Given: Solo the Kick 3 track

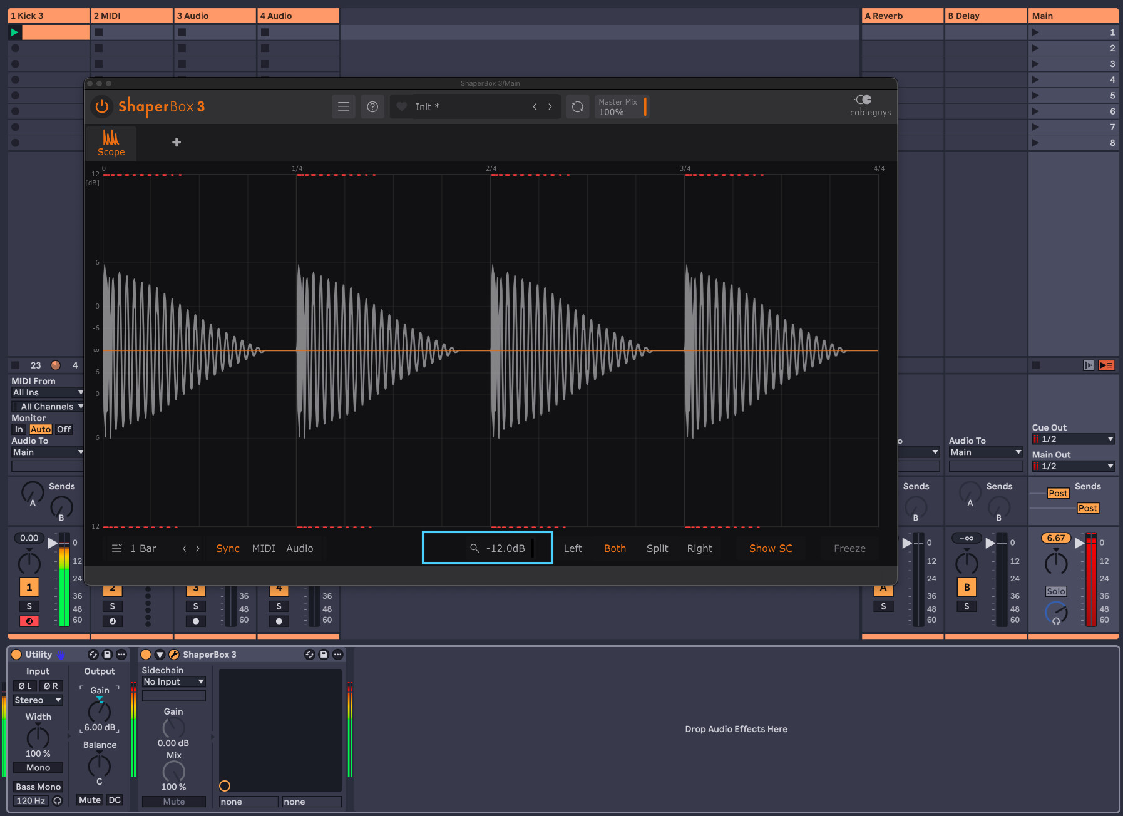Looking at the screenshot, I should point(29,606).
